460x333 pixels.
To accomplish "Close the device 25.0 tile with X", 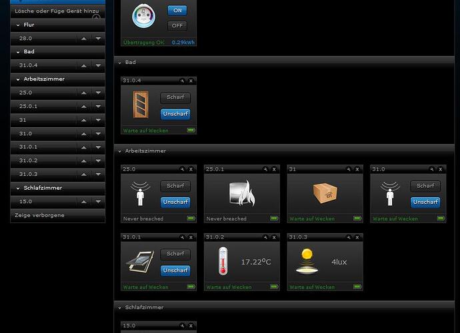I will pyautogui.click(x=191, y=169).
